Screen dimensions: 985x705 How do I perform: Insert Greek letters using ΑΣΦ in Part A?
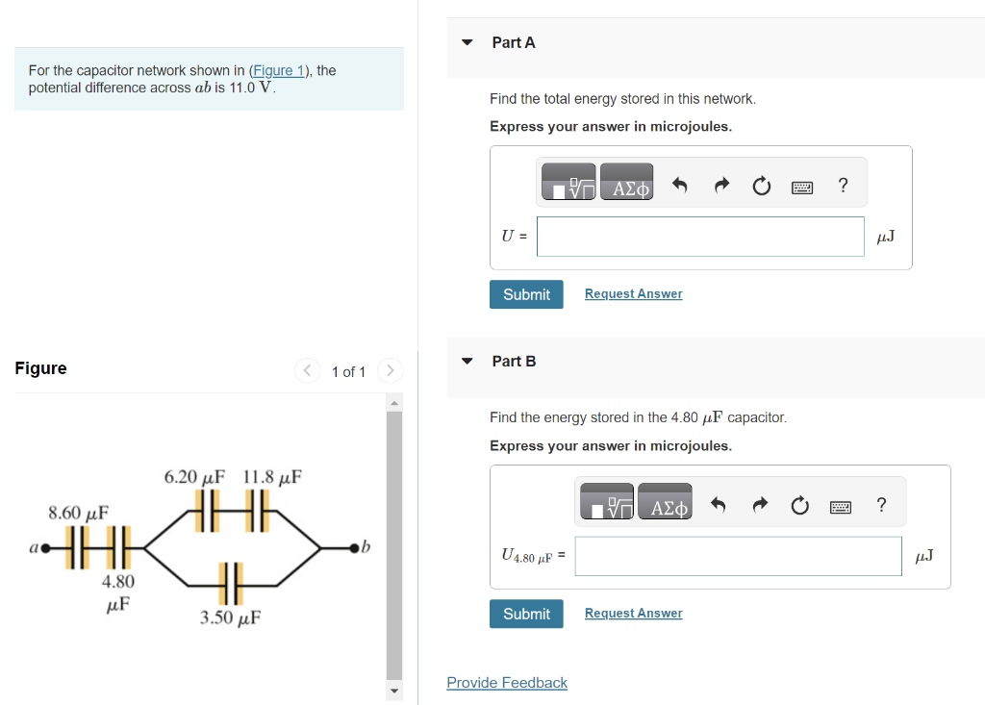coord(626,181)
